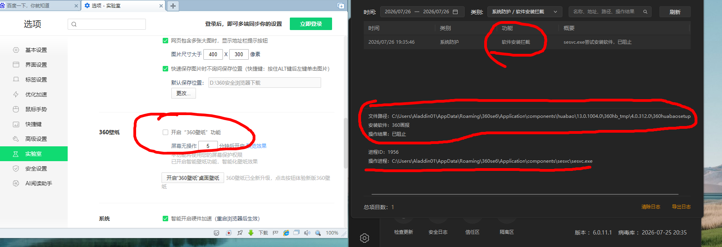Open the 类别 dropdown 系统防护 / 软件安装拦截

(x=524, y=12)
